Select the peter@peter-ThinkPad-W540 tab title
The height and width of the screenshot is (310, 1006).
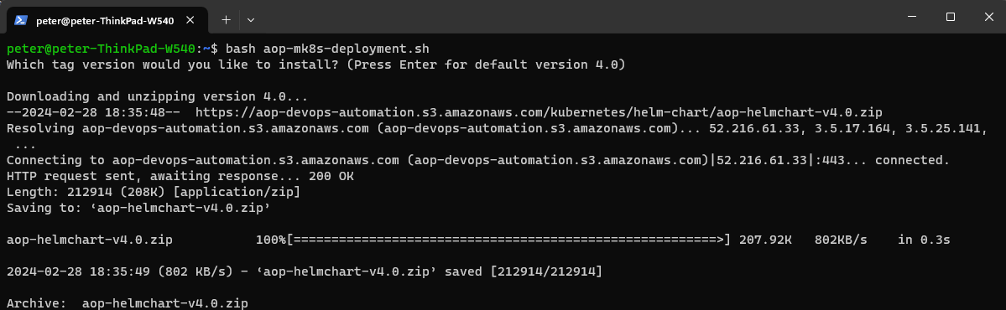(x=105, y=20)
